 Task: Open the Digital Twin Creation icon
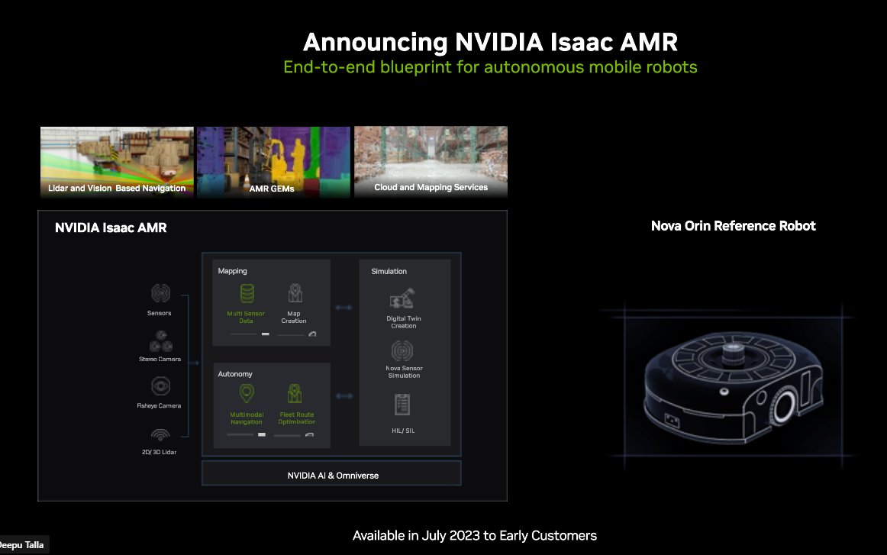click(x=402, y=298)
